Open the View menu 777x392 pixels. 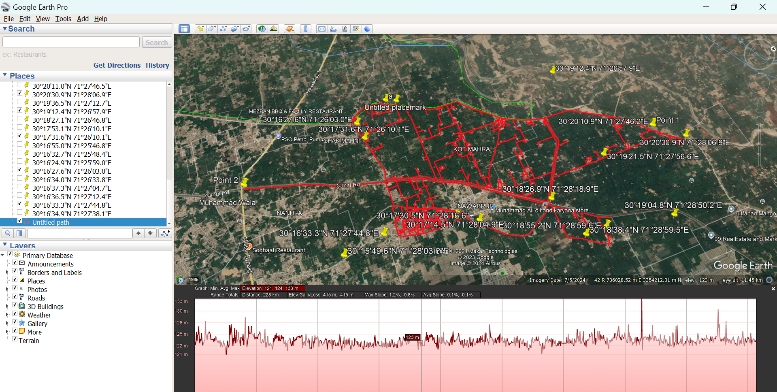[43, 19]
